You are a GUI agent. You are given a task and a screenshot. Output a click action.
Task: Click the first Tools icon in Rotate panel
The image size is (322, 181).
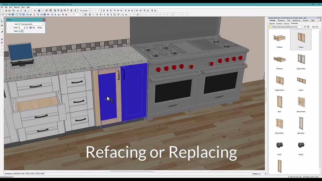pos(19,31)
